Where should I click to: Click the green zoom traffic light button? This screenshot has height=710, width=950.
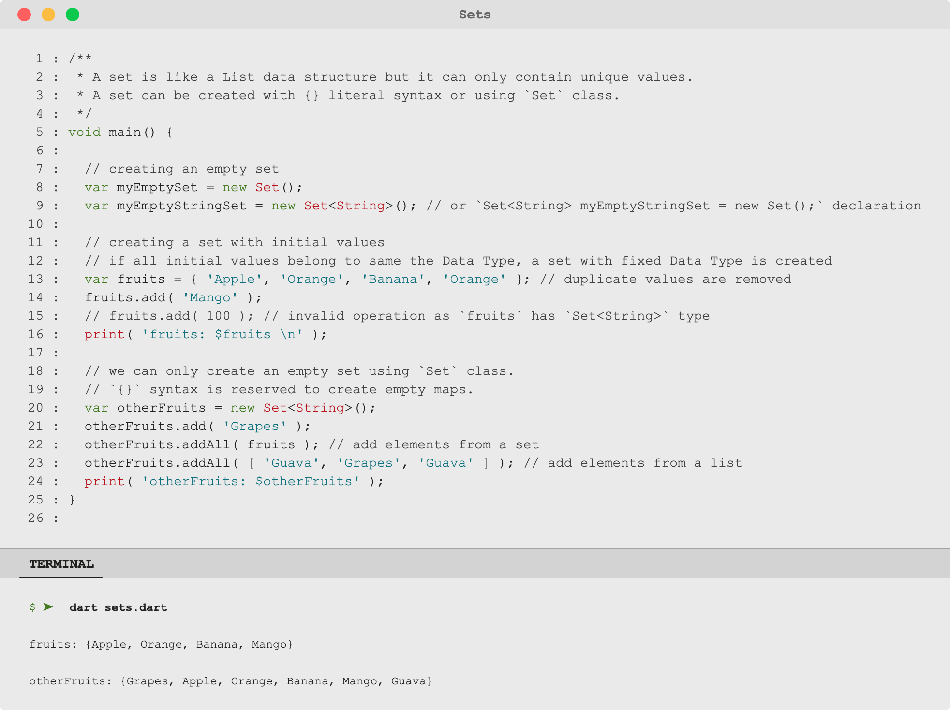[x=73, y=15]
